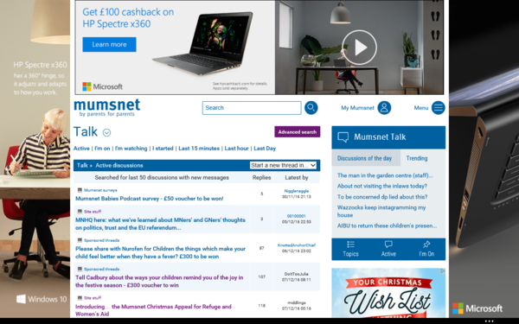Open Cadbury festive season thread
519x324 pixels.
159,282
